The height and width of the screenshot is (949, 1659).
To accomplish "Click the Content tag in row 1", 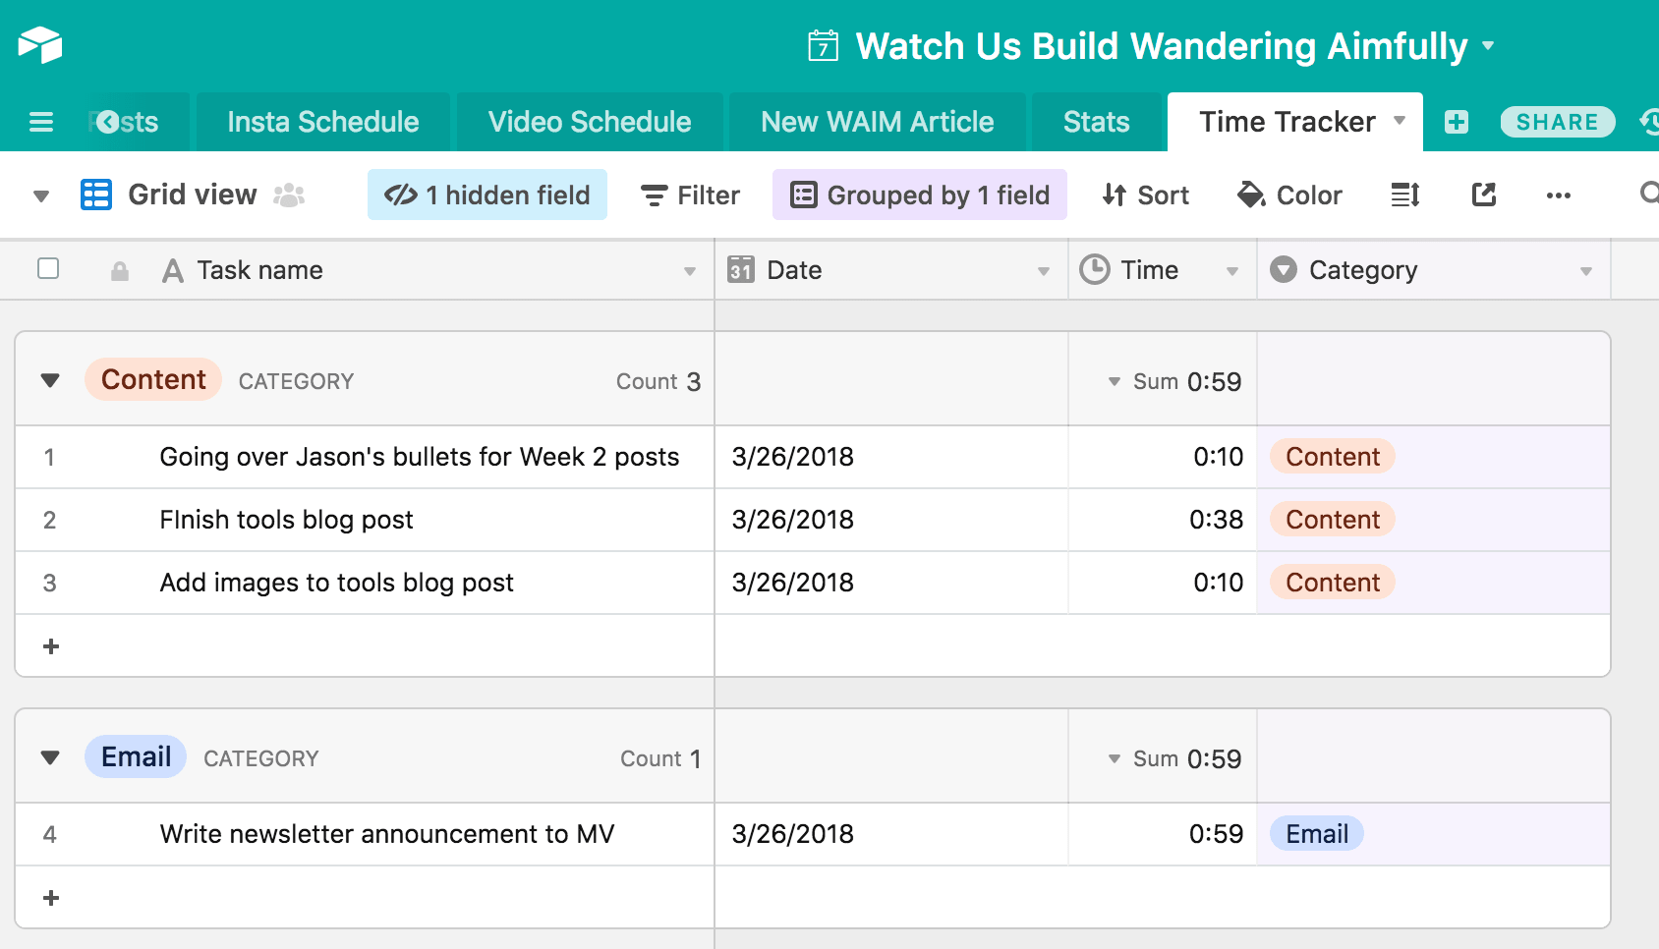I will (x=1333, y=457).
